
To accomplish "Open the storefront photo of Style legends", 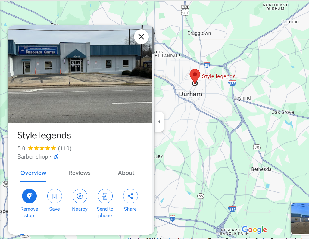I will [x=80, y=74].
